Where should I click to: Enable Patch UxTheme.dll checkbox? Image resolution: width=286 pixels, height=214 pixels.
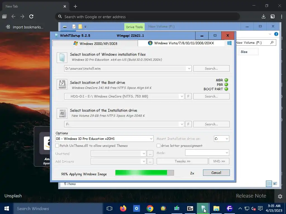pos(57,145)
